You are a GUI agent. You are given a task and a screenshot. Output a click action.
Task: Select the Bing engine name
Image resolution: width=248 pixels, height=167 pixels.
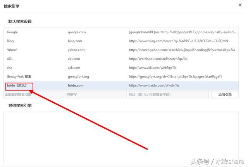click(x=10, y=41)
